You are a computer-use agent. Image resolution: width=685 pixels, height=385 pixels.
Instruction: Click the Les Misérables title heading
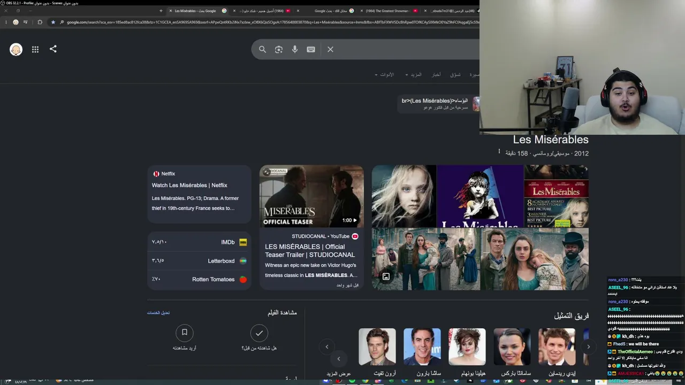[x=551, y=140]
